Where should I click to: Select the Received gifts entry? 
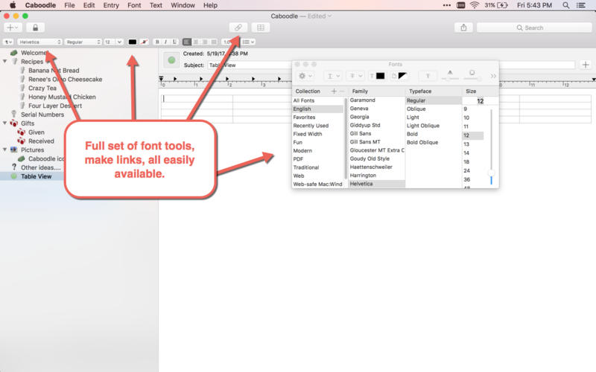pyautogui.click(x=41, y=141)
